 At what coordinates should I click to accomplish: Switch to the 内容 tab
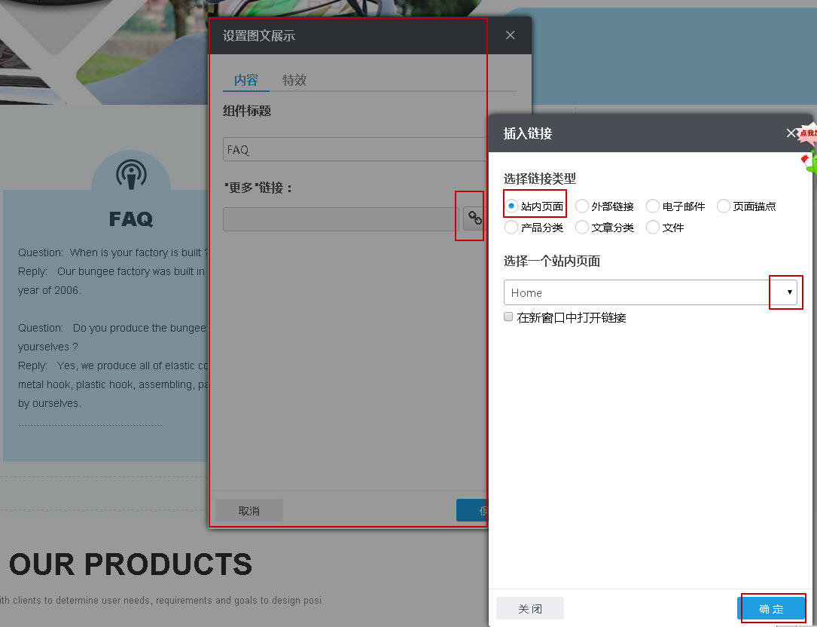(x=245, y=79)
